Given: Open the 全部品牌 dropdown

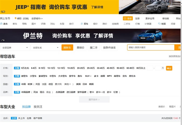Looking at the screenshot, I should [x=15, y=48].
